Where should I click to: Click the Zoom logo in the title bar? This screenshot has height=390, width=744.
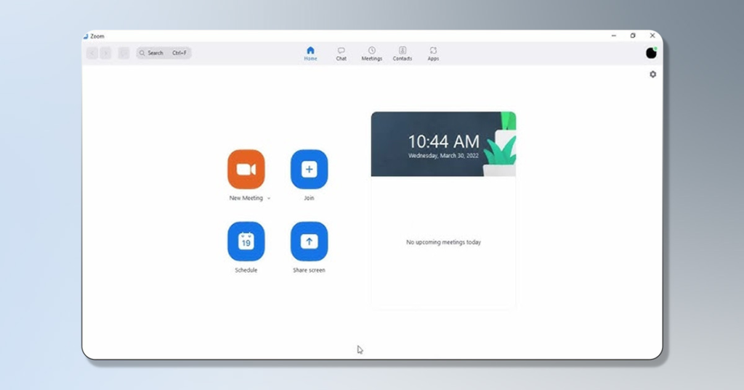(x=86, y=36)
